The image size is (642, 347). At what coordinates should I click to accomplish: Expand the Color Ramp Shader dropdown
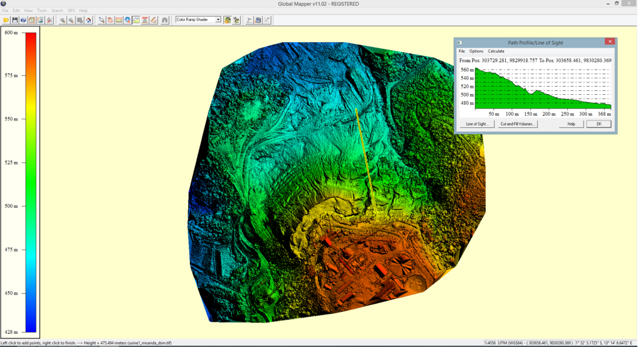pos(218,20)
